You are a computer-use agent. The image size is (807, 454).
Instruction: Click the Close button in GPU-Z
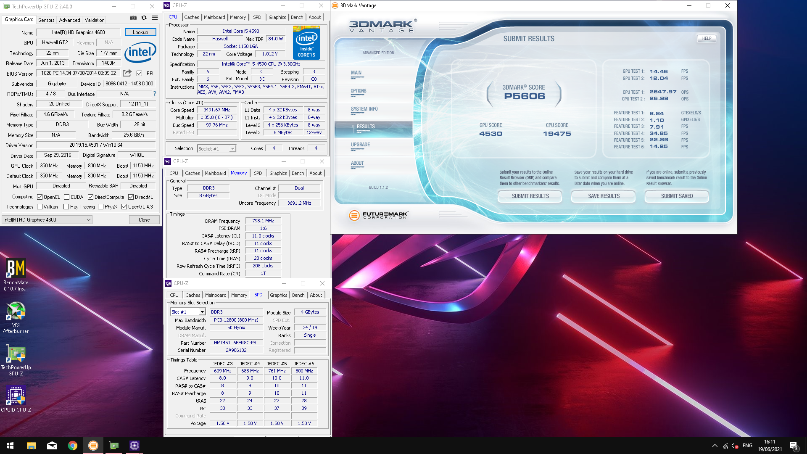144,219
